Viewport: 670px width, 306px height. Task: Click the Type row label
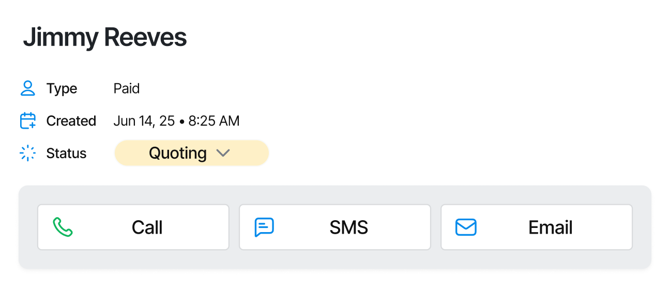tap(62, 88)
